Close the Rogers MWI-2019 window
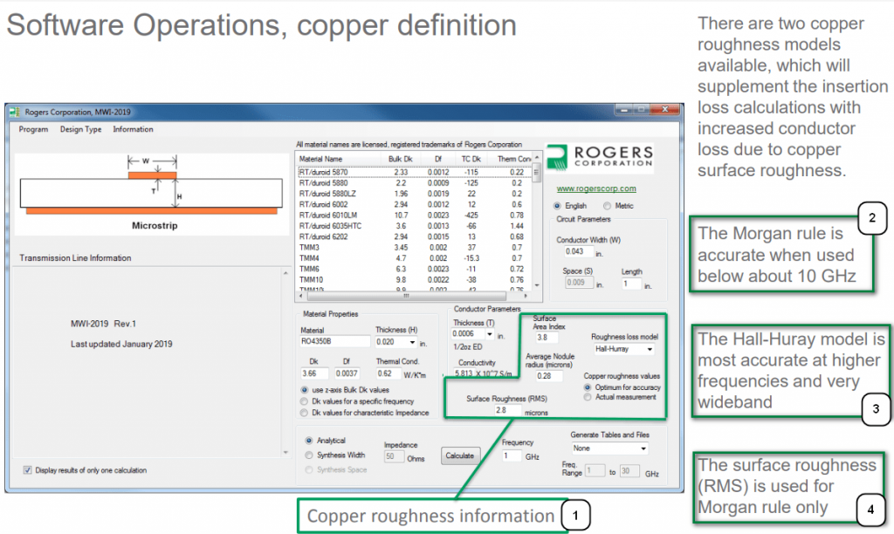 [664, 109]
